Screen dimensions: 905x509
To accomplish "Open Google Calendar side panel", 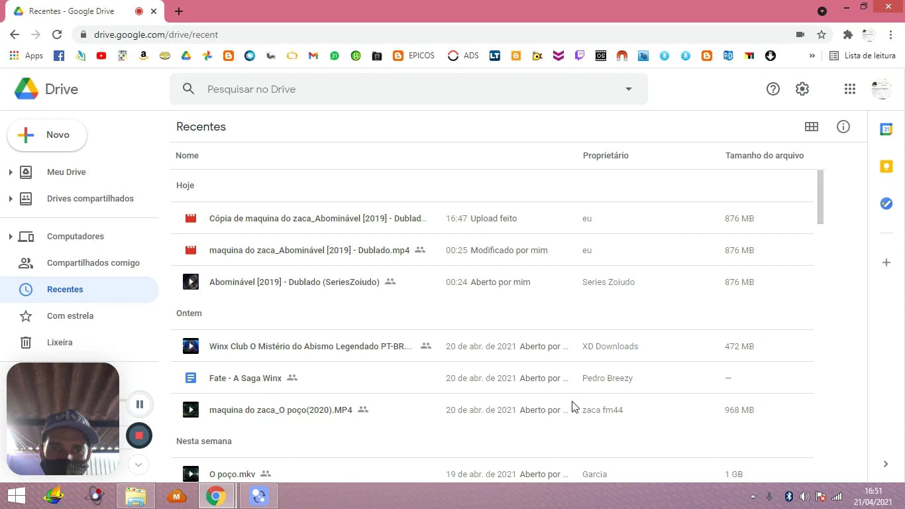I will (886, 129).
